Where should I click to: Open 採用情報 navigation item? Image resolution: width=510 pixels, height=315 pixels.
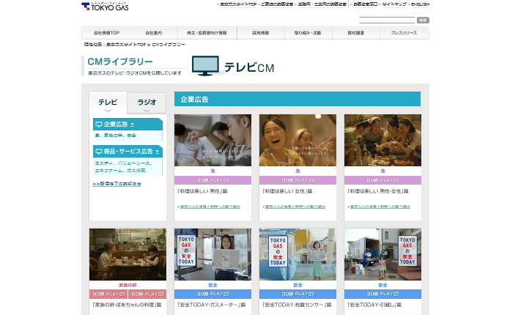[261, 33]
